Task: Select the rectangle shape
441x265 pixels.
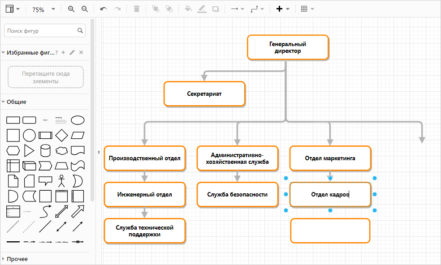Action: click(13, 120)
